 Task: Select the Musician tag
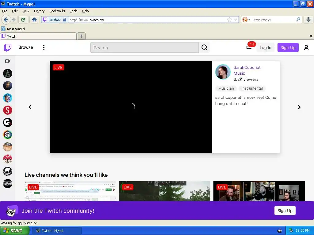pyautogui.click(x=226, y=88)
